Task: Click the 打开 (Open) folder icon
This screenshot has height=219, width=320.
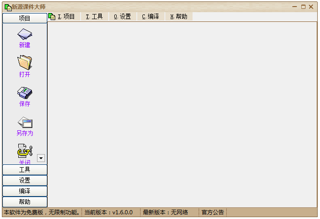Action: pos(25,63)
